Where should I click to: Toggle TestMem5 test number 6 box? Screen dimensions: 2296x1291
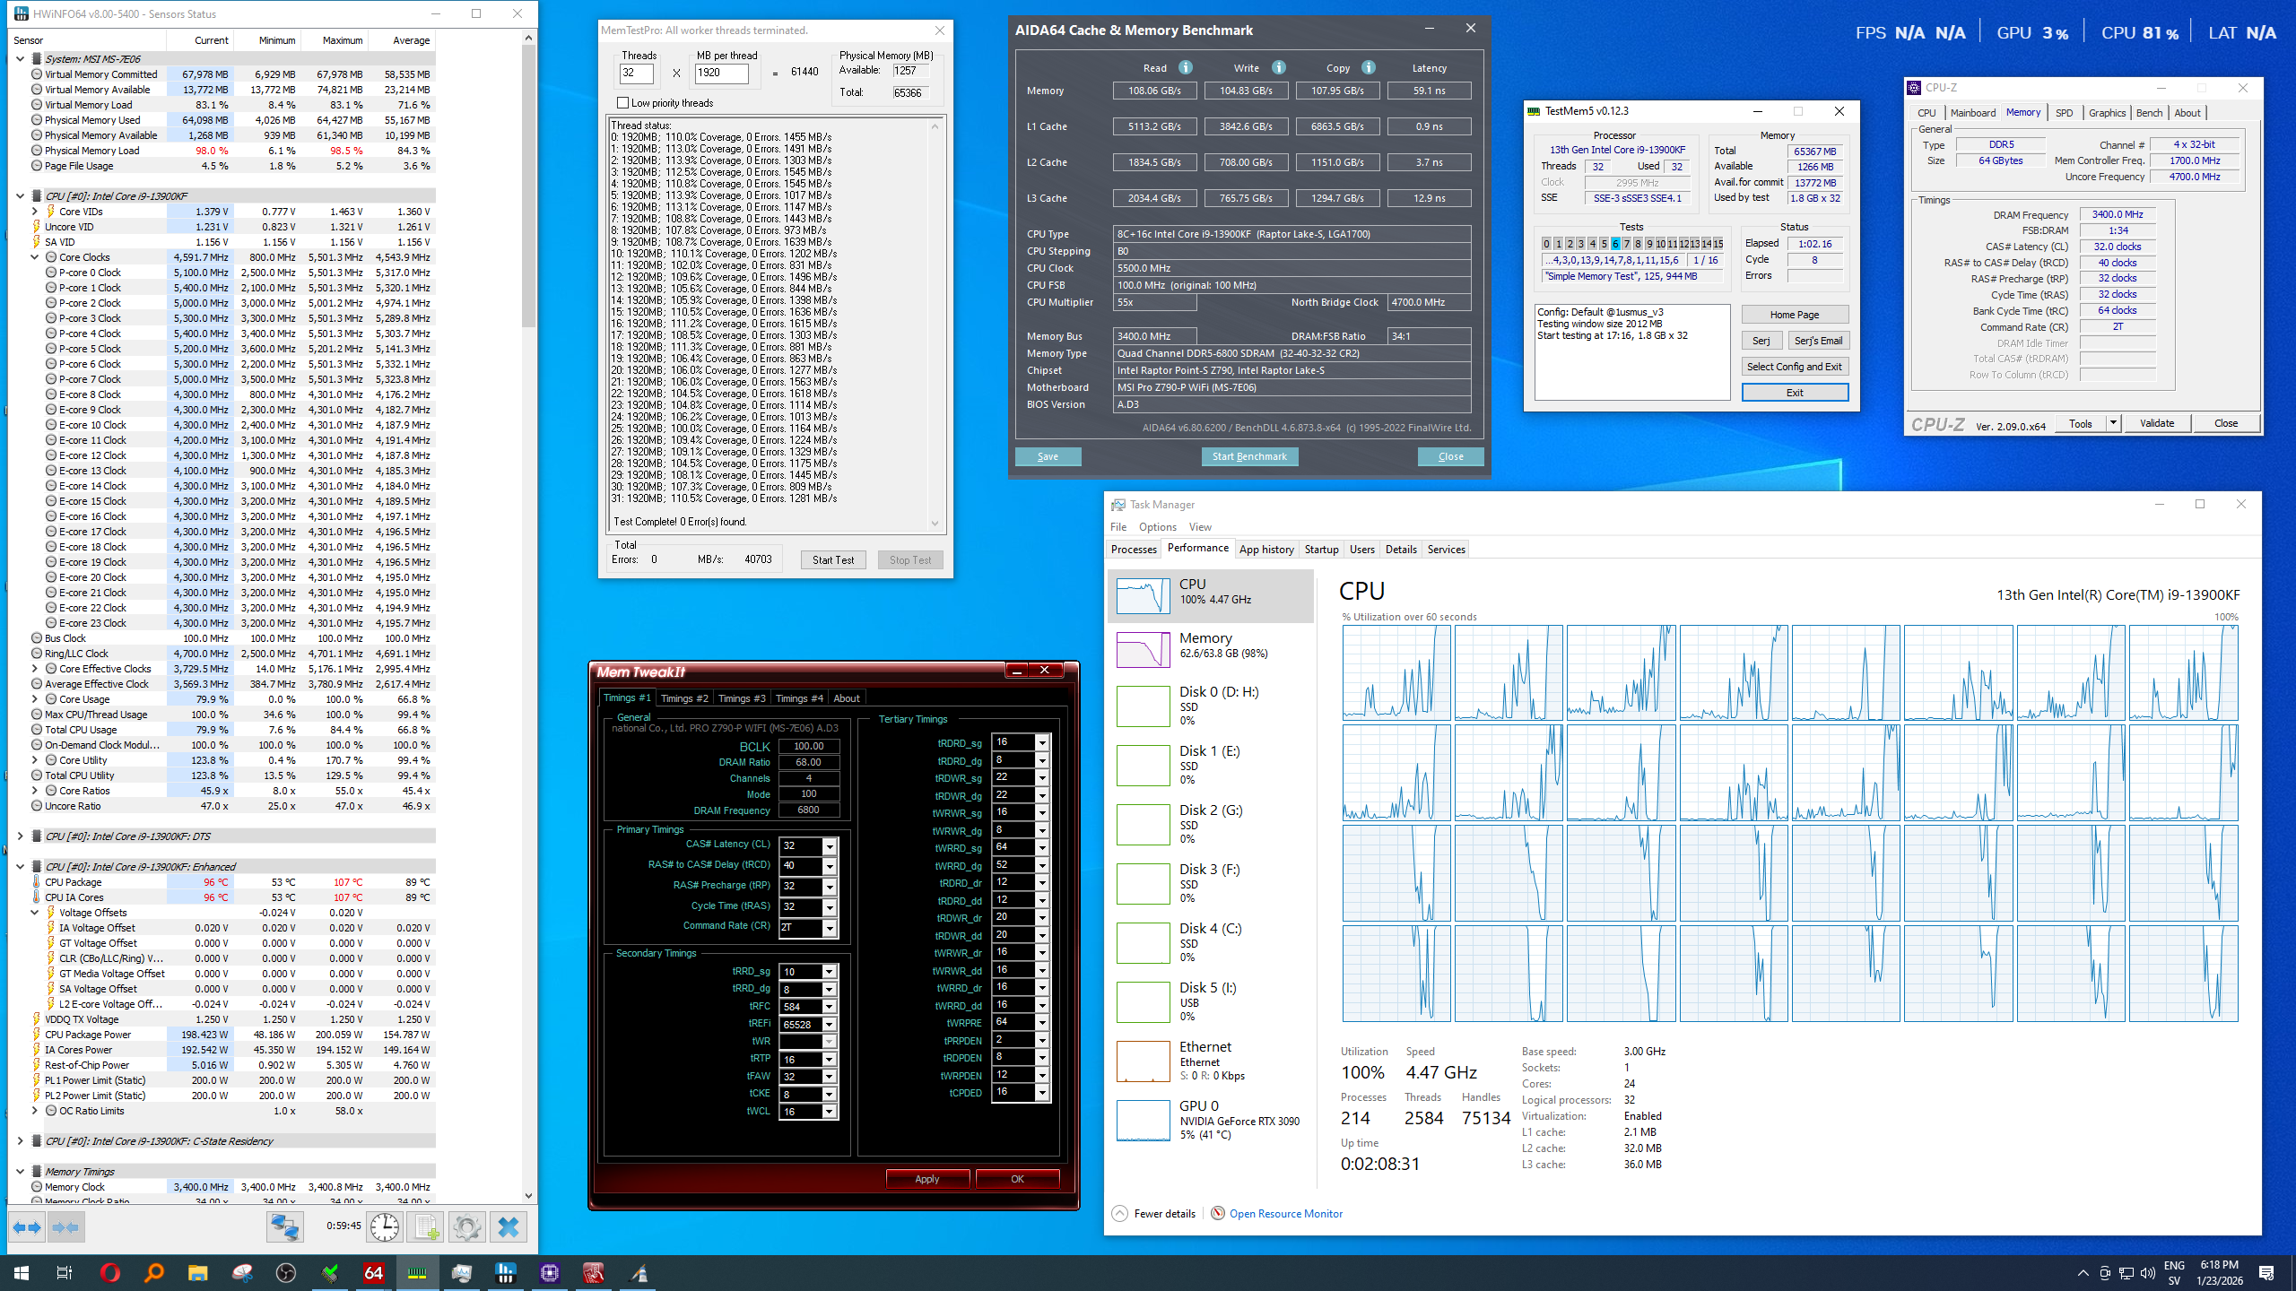click(1615, 244)
